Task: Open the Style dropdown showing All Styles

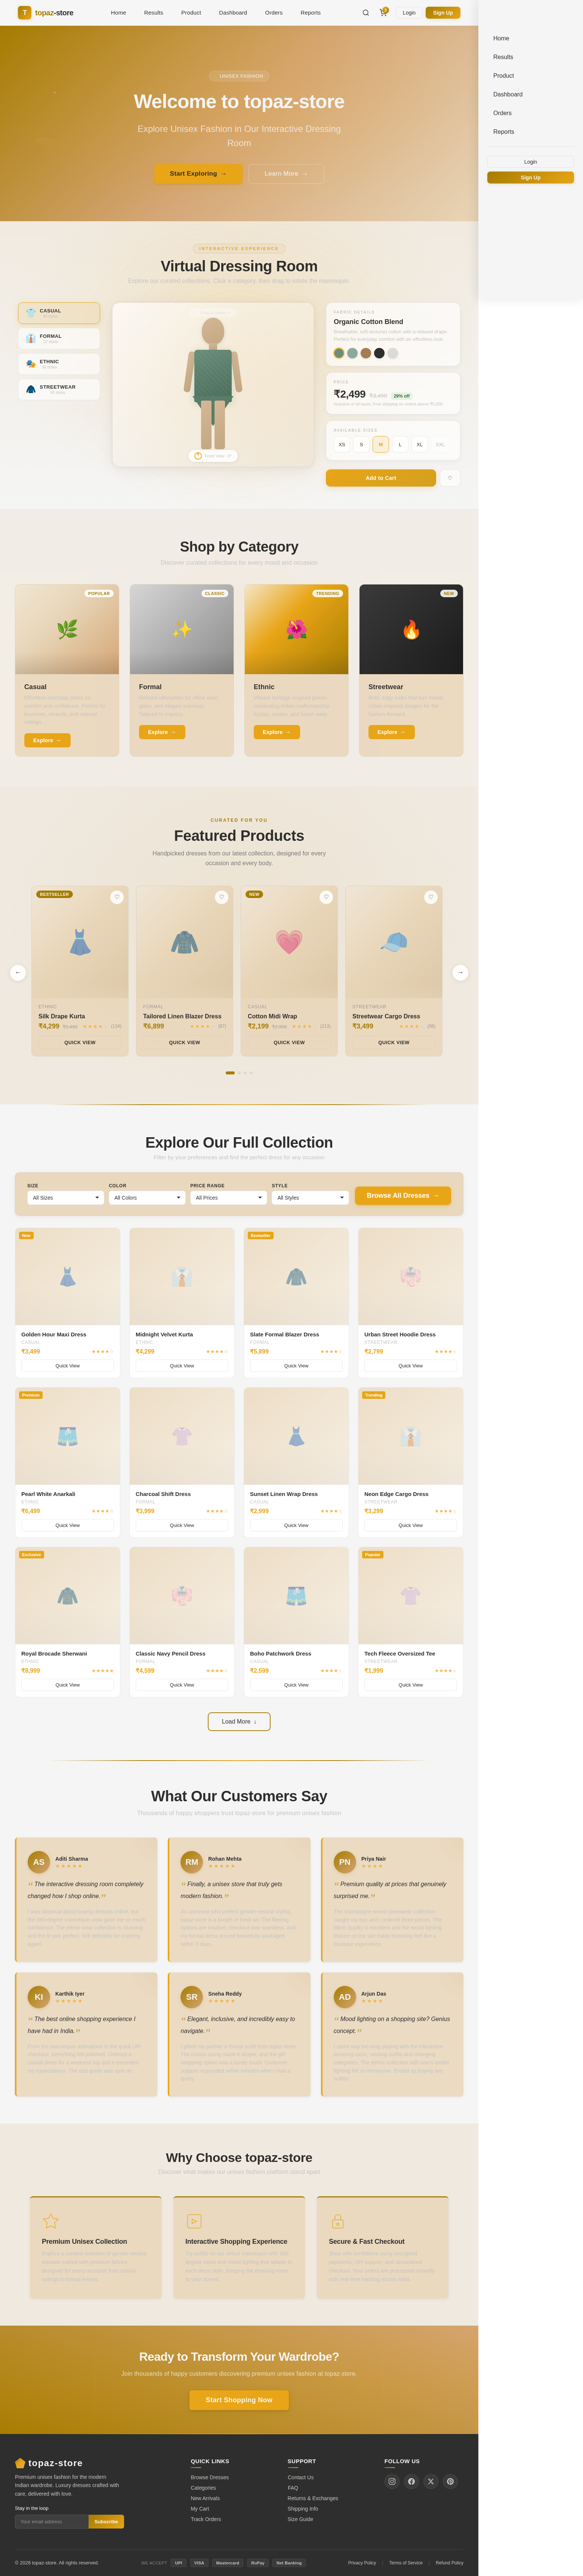Action: pos(310,1198)
